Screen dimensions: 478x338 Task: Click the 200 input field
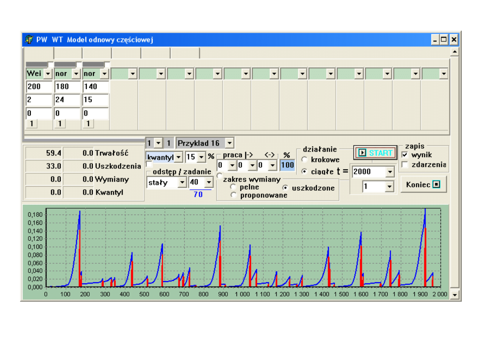click(x=39, y=86)
